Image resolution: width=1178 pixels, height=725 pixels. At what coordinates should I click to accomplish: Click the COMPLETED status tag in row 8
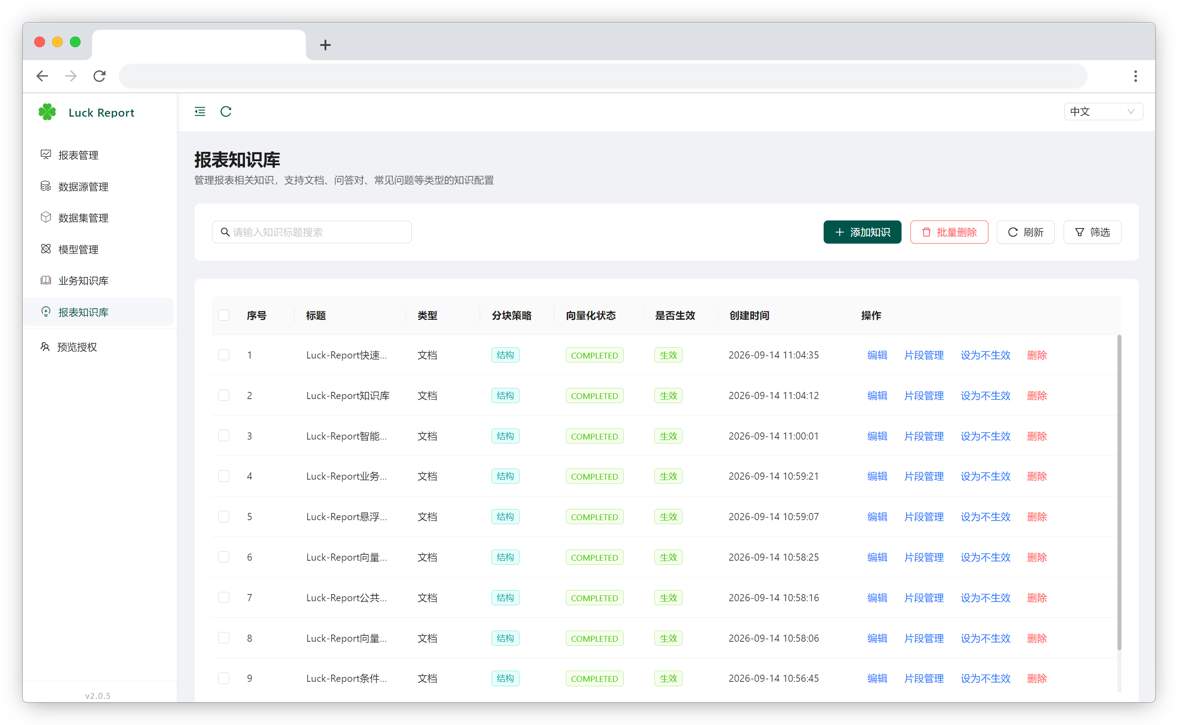[x=594, y=638]
